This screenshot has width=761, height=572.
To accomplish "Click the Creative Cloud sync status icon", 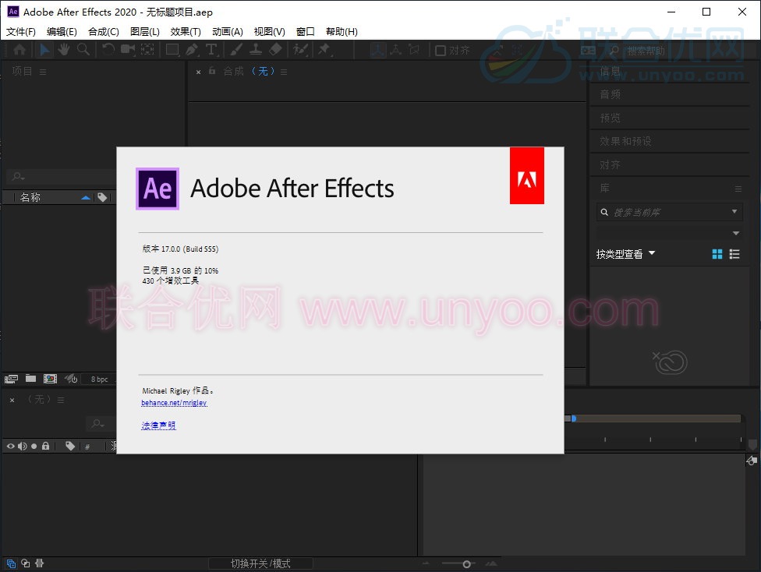I will pos(671,362).
